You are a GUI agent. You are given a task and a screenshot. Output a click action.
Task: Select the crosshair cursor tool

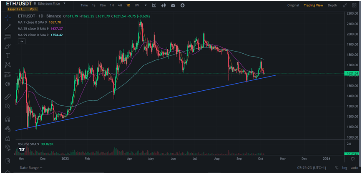[8, 17]
